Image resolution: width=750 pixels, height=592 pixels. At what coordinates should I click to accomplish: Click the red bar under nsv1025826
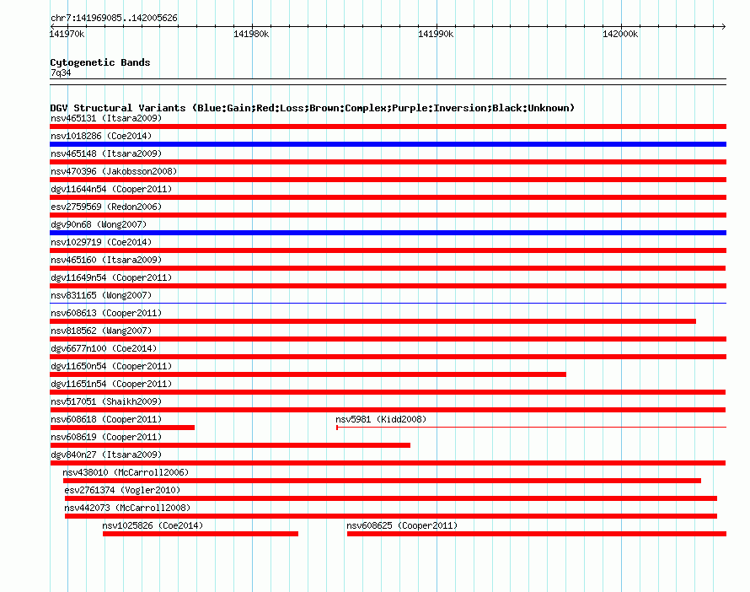point(201,534)
